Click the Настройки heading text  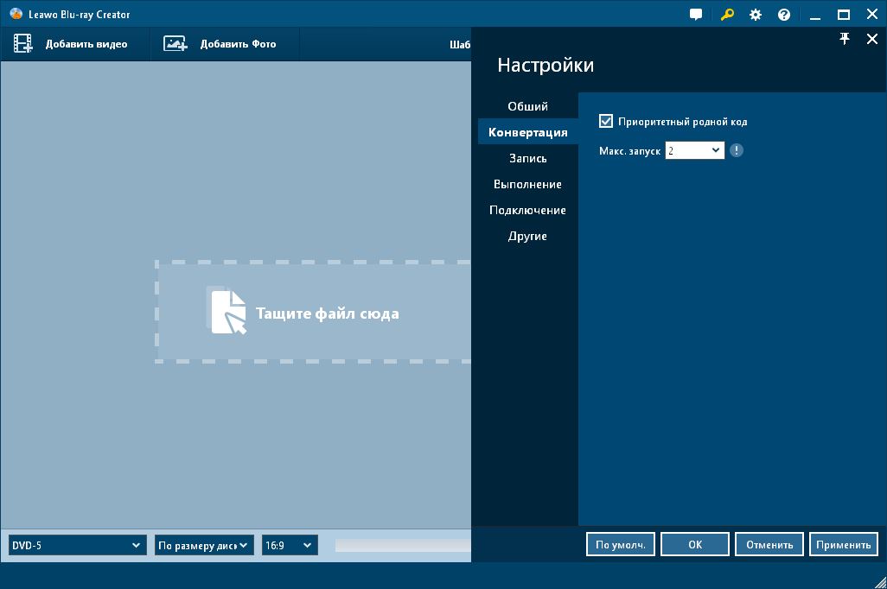tap(546, 65)
